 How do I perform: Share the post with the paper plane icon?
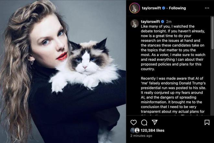click(x=155, y=122)
